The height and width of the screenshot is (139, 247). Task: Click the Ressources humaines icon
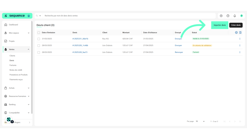click(6, 96)
